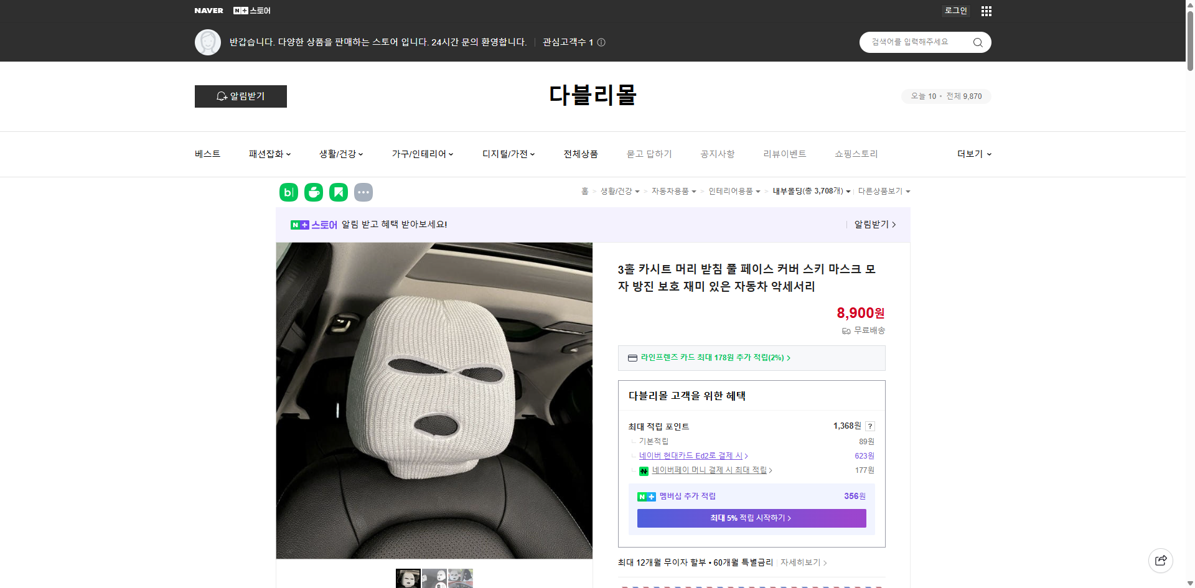The width and height of the screenshot is (1195, 588).
Task: Click the search magnifier icon
Action: click(977, 42)
